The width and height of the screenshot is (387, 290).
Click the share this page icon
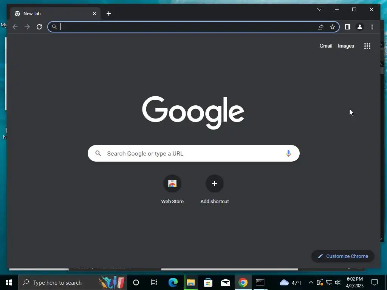[x=320, y=27]
